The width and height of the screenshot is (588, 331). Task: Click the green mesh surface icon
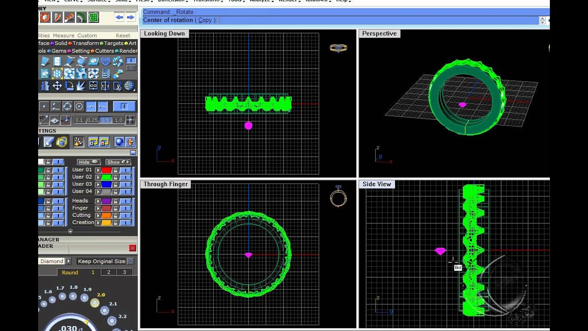(93, 17)
